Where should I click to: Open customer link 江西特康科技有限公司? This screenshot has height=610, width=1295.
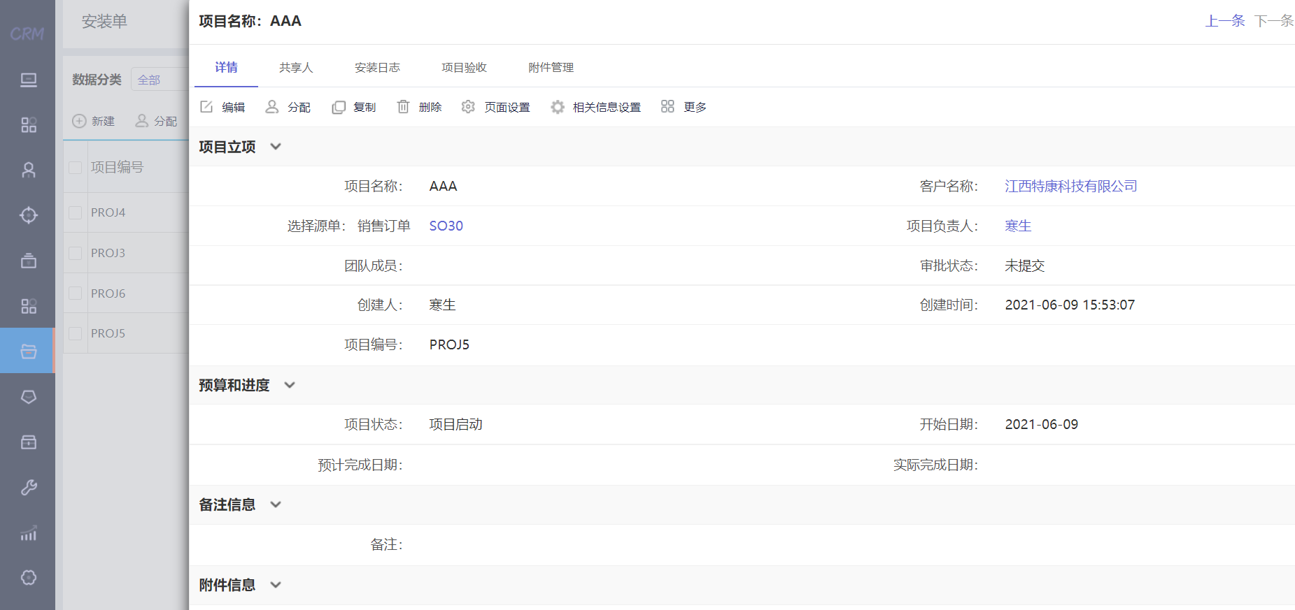(x=1070, y=187)
